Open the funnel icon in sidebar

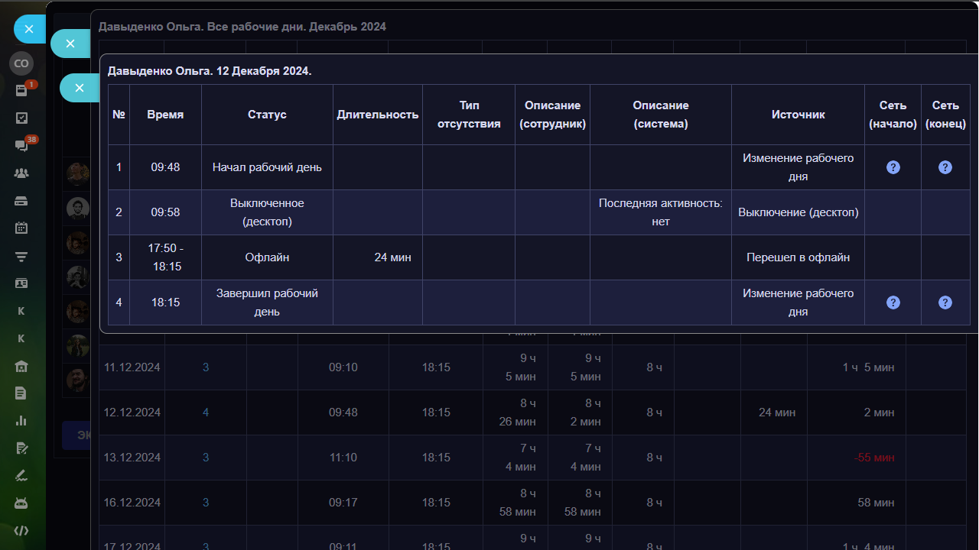tap(21, 256)
